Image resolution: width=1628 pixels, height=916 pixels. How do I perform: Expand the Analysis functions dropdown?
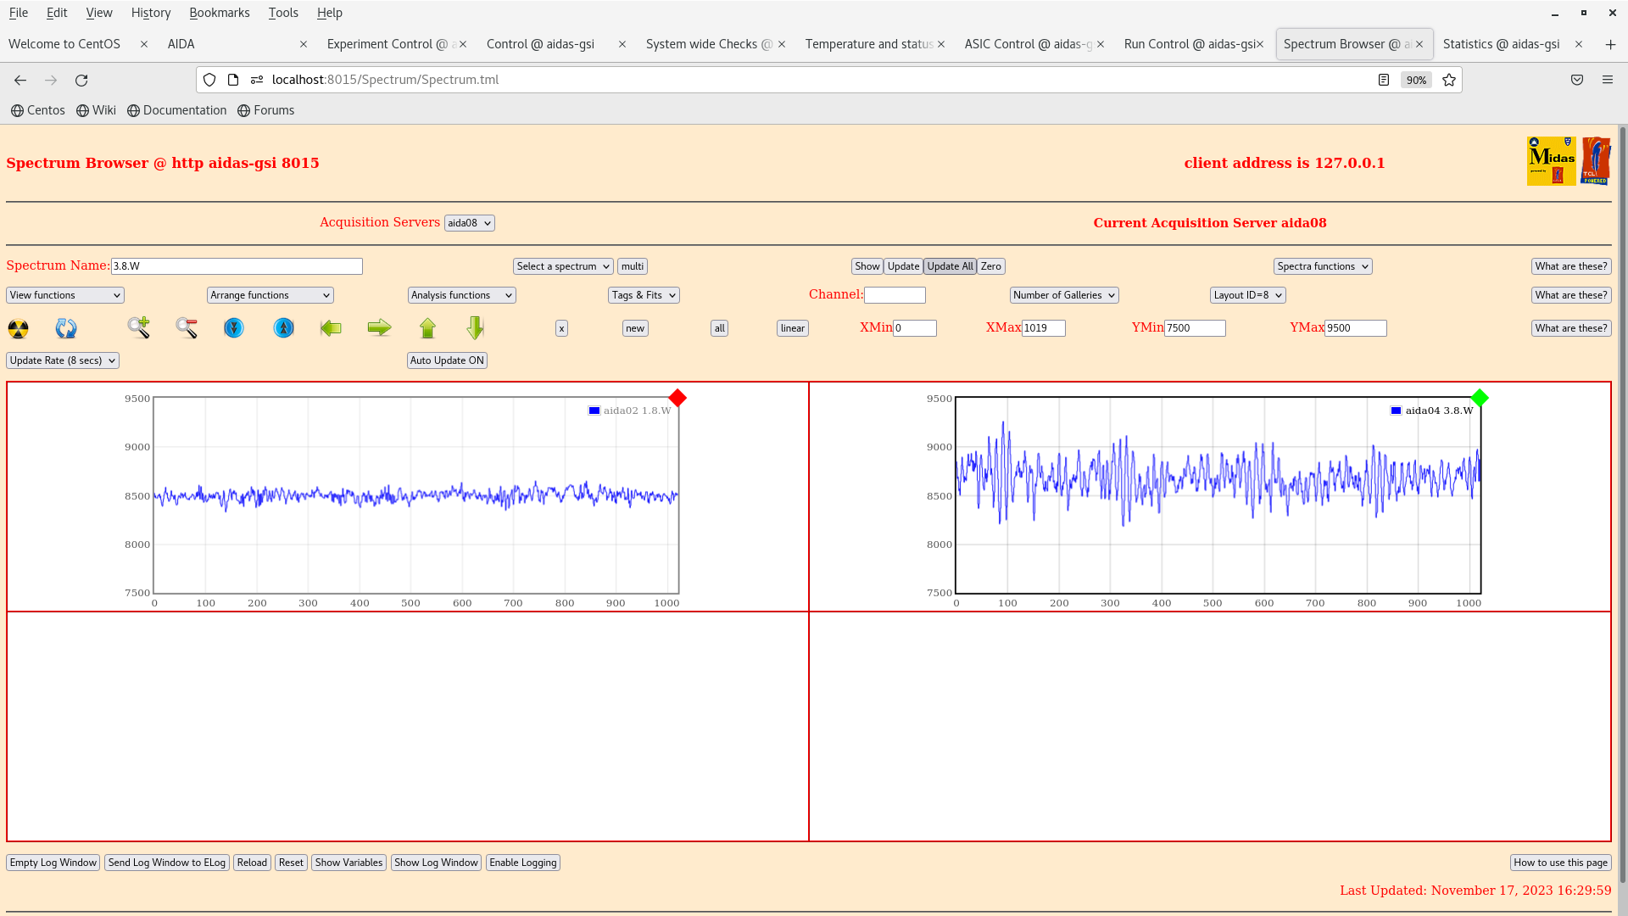(x=461, y=295)
